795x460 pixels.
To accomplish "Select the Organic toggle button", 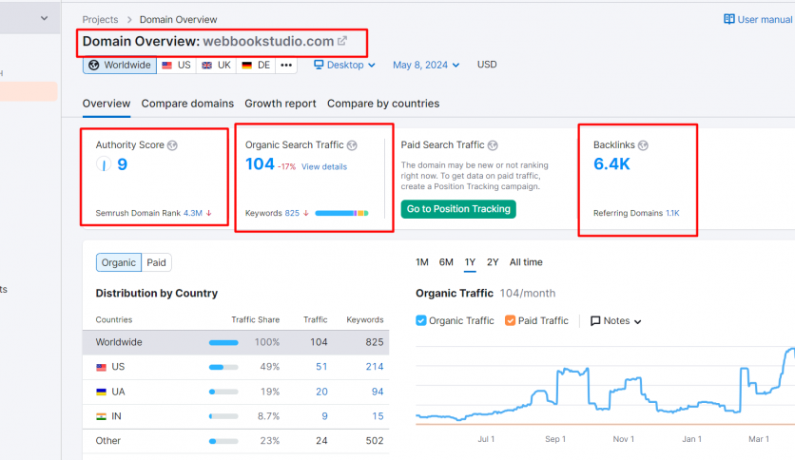I will pyautogui.click(x=119, y=262).
